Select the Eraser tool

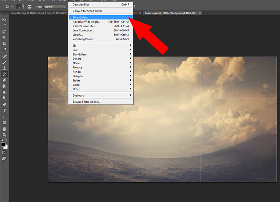[x=4, y=80]
